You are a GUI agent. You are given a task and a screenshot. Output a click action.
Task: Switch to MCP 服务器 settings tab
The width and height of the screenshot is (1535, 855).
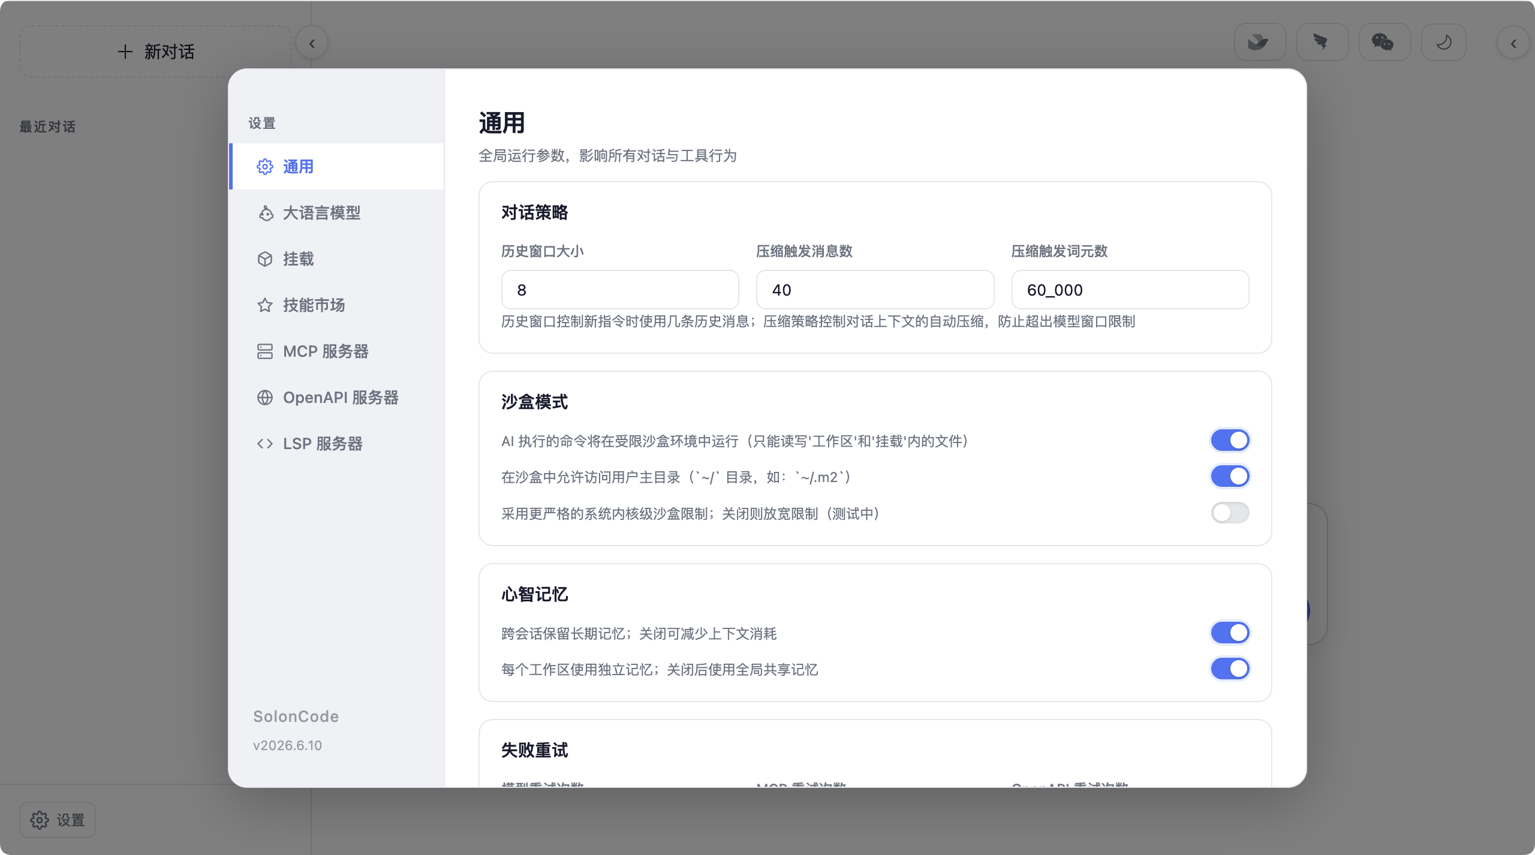click(x=336, y=351)
